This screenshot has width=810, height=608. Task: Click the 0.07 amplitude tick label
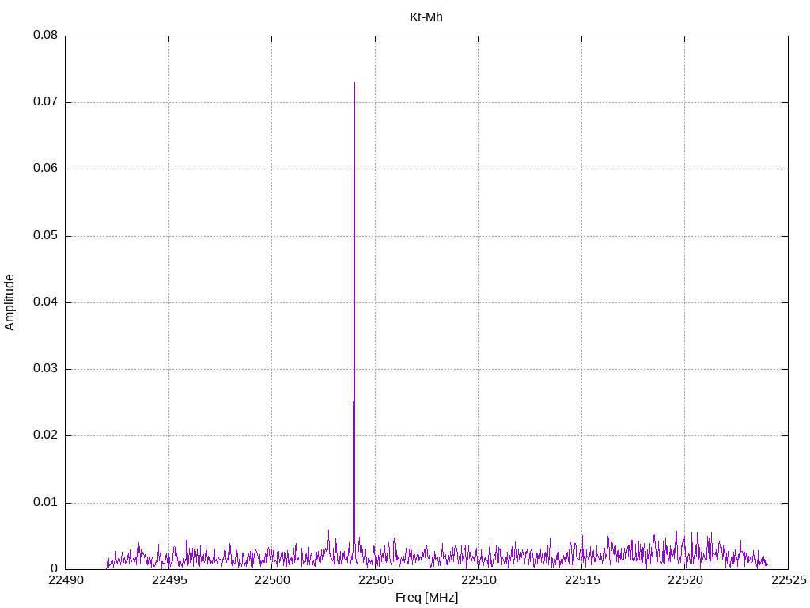(45, 102)
